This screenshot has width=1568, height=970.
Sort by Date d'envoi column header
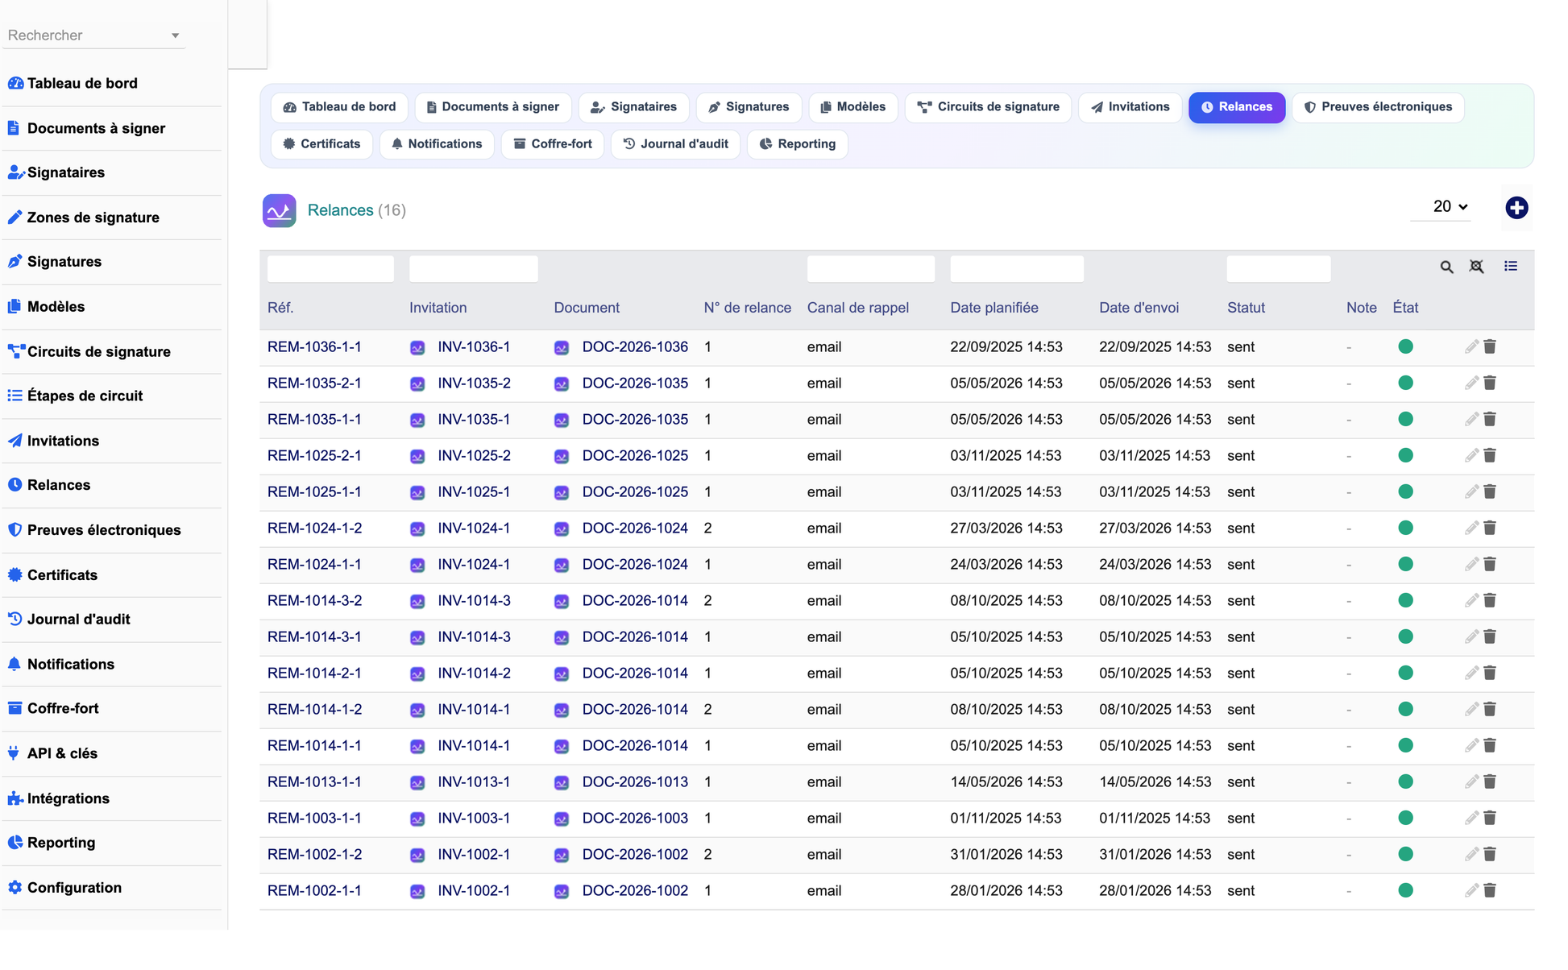coord(1139,308)
